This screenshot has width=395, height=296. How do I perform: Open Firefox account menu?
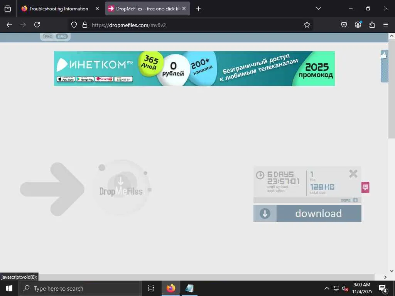click(x=358, y=25)
